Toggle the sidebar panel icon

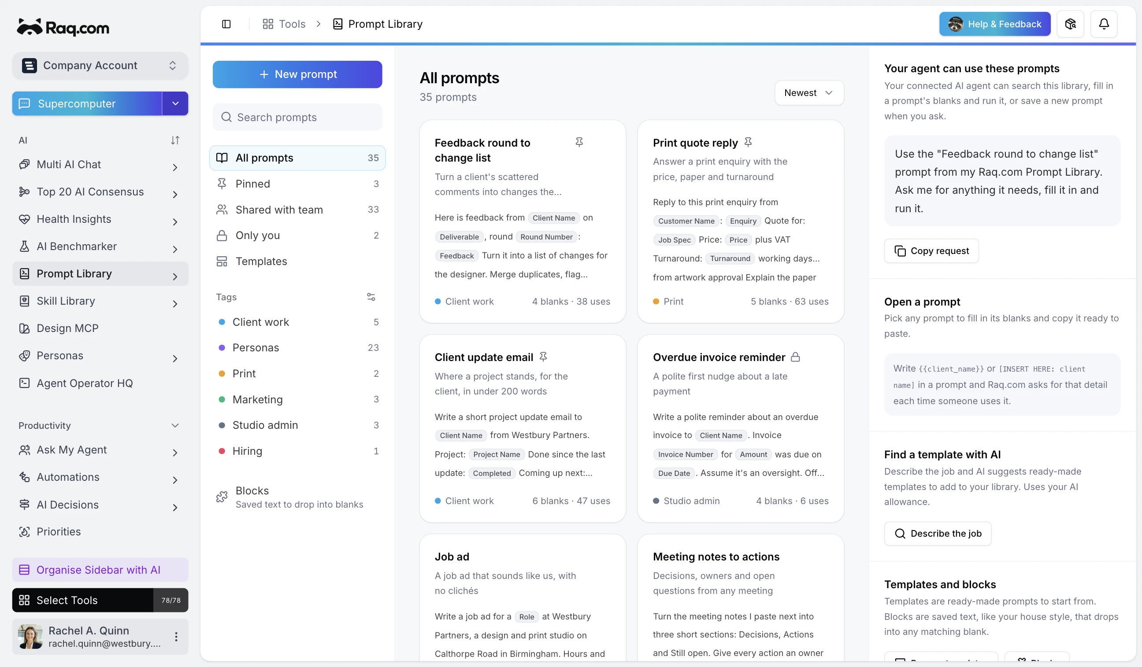pyautogui.click(x=226, y=24)
